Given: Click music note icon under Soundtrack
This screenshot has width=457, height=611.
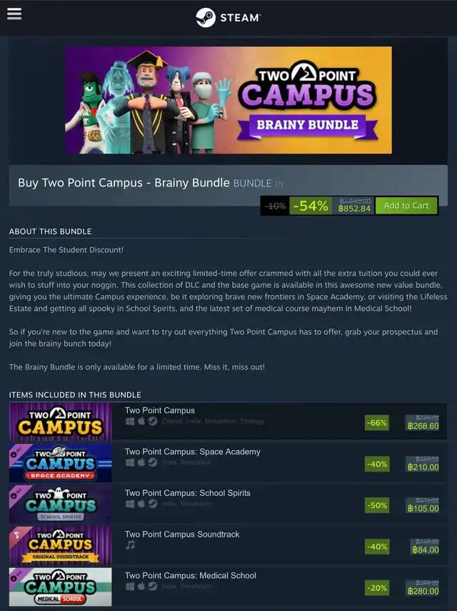Looking at the screenshot, I should [130, 545].
